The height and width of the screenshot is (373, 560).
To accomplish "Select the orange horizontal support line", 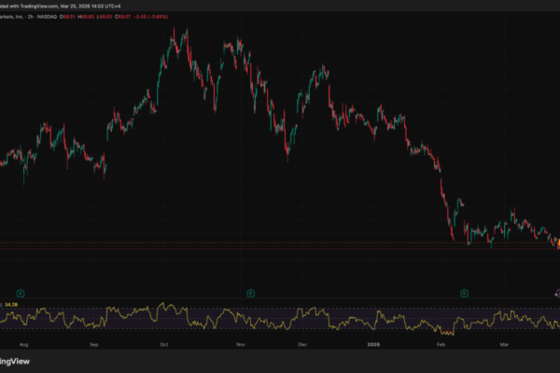I will click(280, 244).
